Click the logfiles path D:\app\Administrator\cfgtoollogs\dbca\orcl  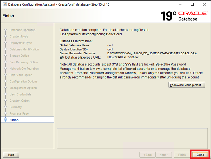pyautogui.click(x=91, y=34)
